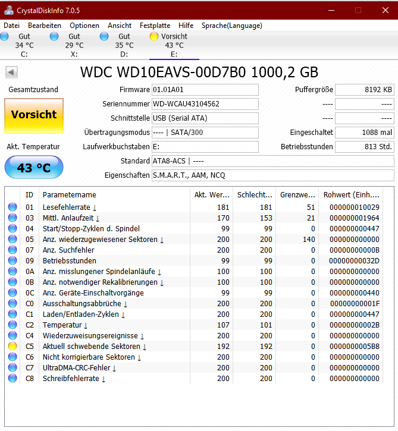Click the Eigenschaften field S.M.A.R.T., AAM, NCQ

pos(273,175)
